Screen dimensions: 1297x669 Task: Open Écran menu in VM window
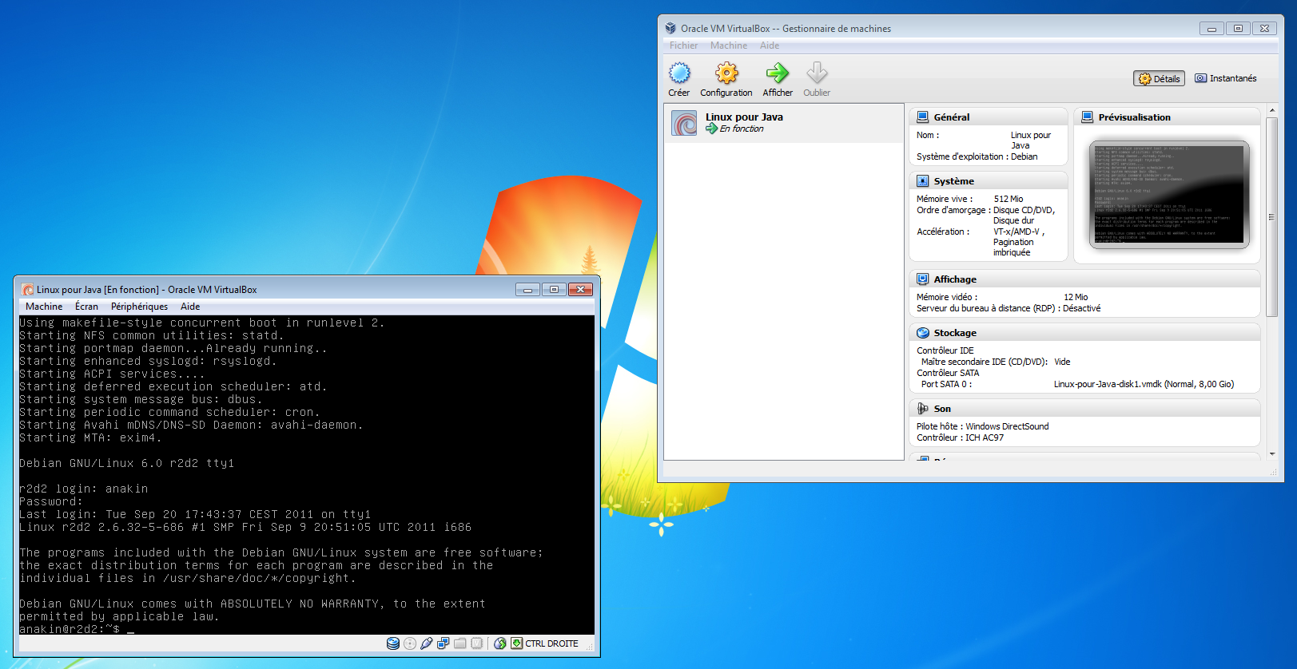coord(86,307)
